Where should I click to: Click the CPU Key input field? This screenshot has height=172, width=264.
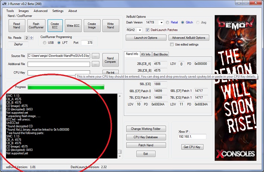point(59,72)
